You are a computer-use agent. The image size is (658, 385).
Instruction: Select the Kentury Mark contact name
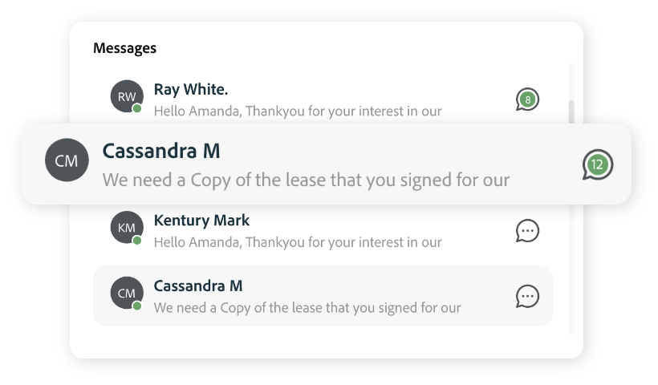[201, 221]
